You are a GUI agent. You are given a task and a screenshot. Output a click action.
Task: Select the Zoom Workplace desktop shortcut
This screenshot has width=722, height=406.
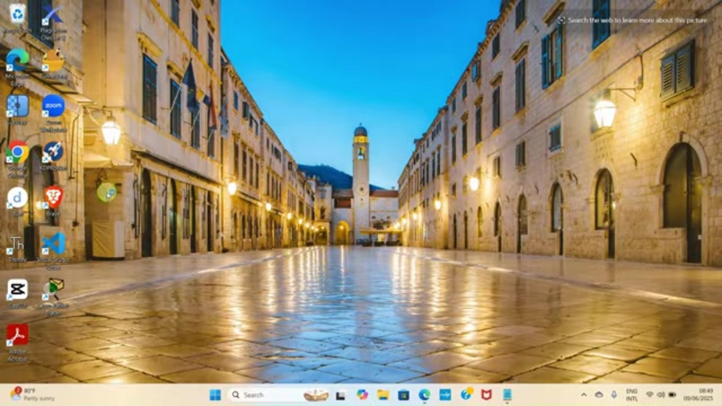(53, 106)
